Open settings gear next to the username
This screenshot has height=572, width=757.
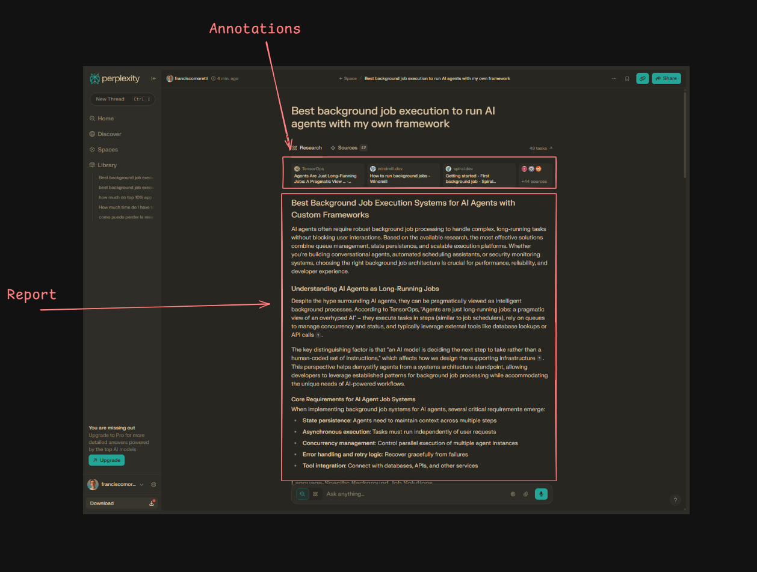[x=153, y=484]
